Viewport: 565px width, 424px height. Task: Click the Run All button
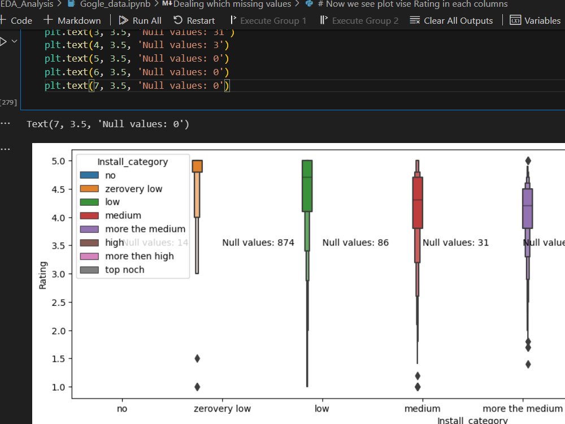(x=140, y=20)
